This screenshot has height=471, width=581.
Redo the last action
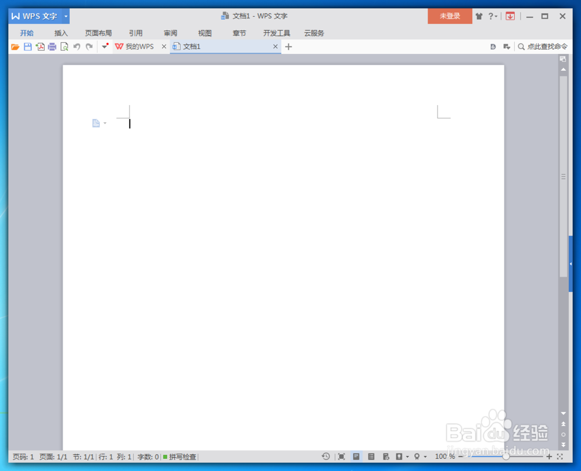(x=89, y=46)
